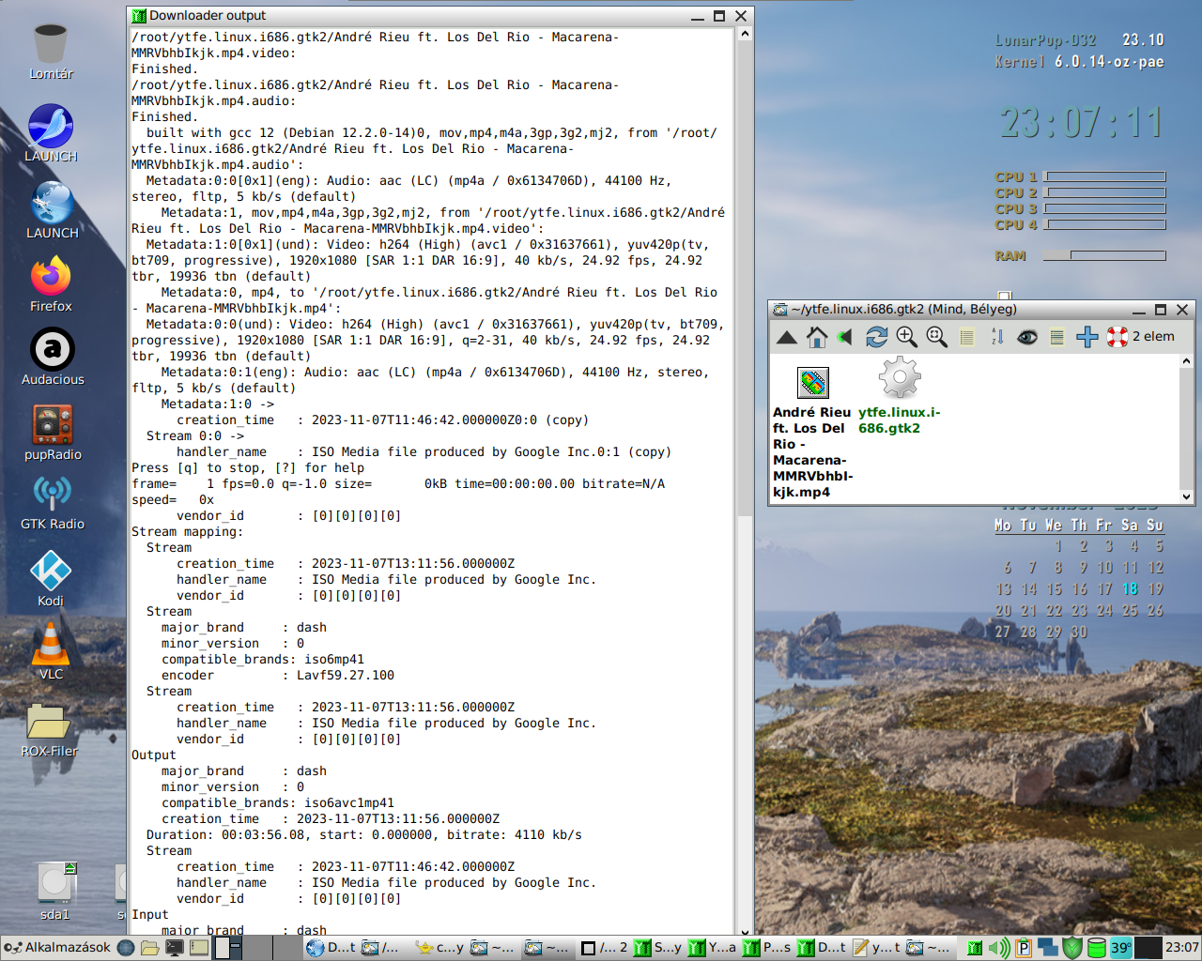Click 'Press [q] to stop' line in output

pos(248,467)
